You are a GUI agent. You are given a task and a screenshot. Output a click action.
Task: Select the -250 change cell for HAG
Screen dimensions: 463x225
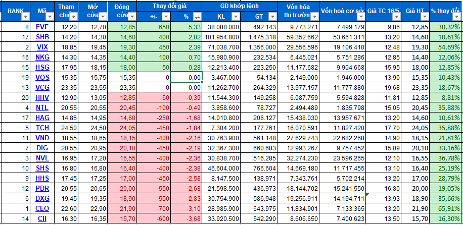(154, 118)
